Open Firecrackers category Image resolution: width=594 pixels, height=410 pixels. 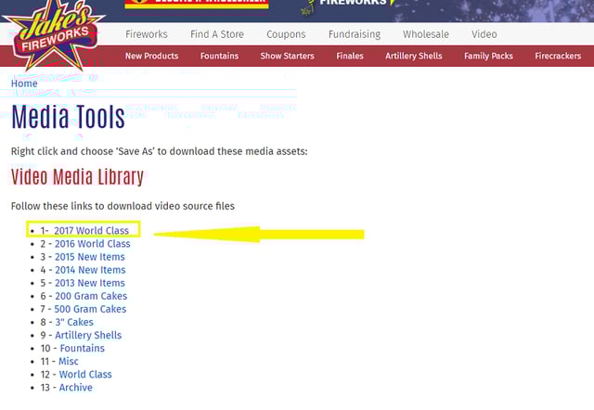(x=558, y=56)
